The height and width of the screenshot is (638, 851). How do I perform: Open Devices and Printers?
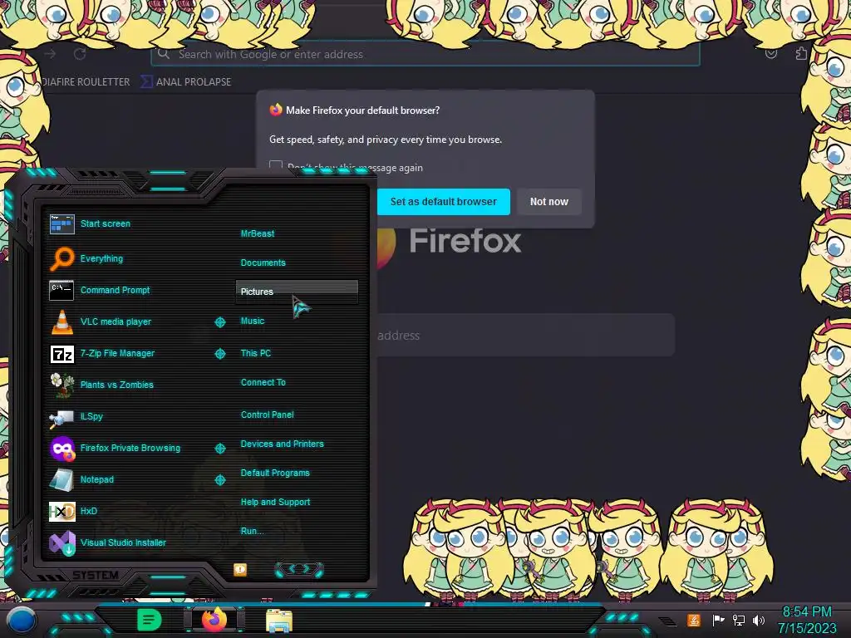click(x=283, y=444)
